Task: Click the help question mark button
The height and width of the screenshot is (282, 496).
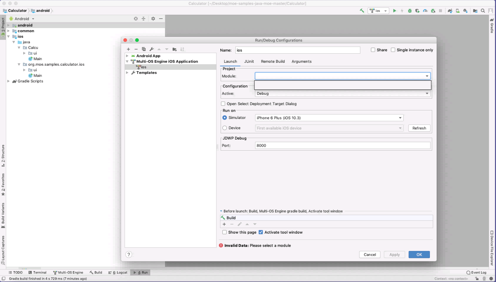Action: (129, 255)
